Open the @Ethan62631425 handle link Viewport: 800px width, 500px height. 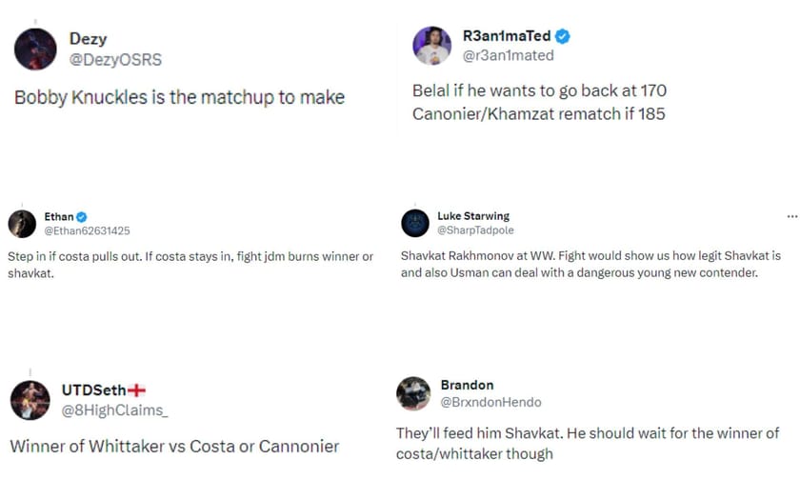[x=87, y=230]
